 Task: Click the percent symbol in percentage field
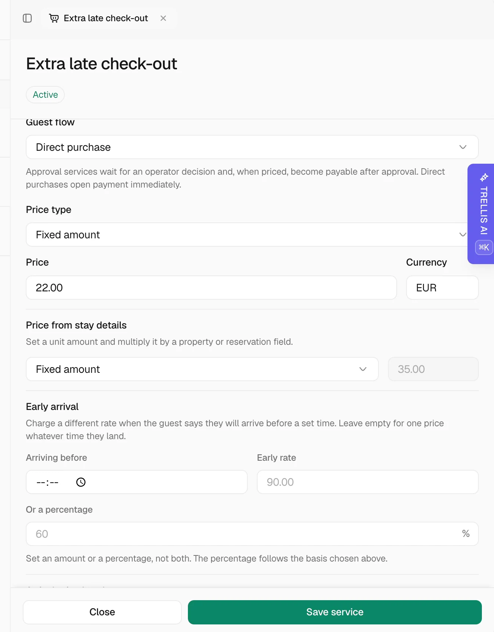click(x=466, y=534)
